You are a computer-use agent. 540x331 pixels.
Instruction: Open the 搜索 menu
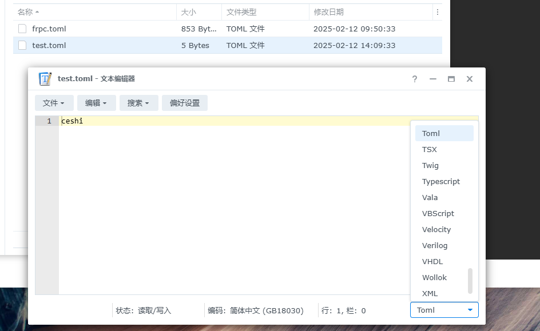(x=138, y=103)
